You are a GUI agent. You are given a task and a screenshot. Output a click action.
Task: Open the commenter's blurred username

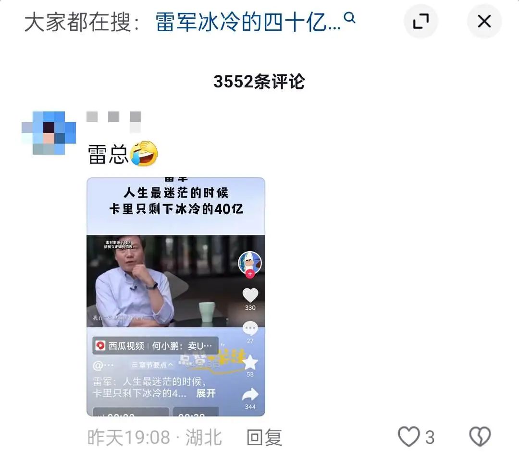113,121
